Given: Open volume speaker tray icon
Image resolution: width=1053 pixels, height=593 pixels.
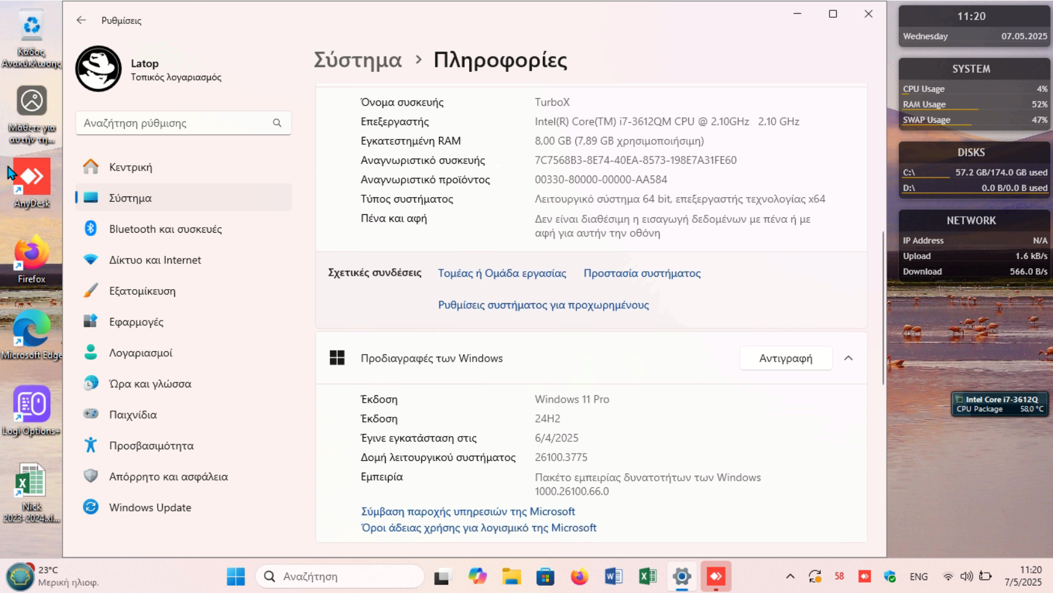Looking at the screenshot, I should coord(966,576).
